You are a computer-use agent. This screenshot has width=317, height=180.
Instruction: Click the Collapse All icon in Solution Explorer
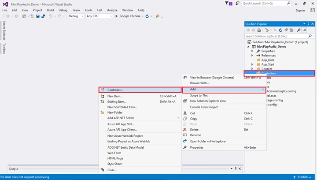(x=286, y=30)
